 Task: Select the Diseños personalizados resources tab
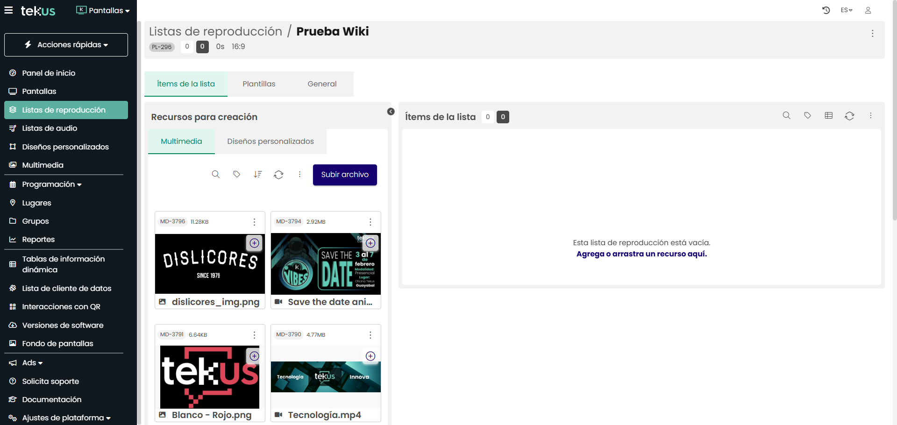pos(271,142)
